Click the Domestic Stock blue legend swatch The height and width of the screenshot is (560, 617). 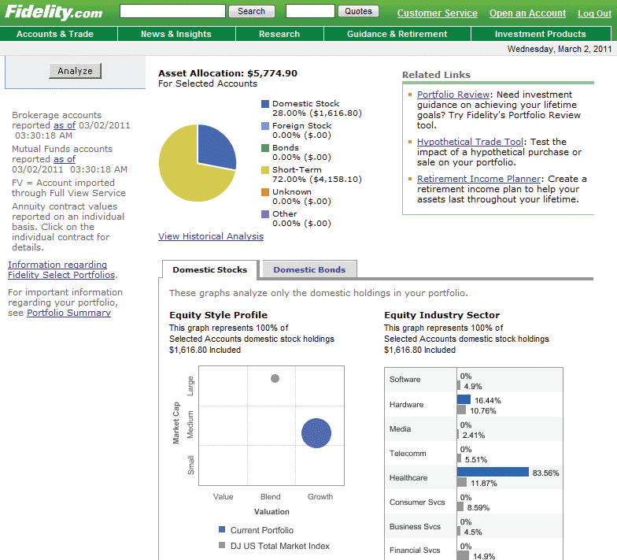coord(265,104)
